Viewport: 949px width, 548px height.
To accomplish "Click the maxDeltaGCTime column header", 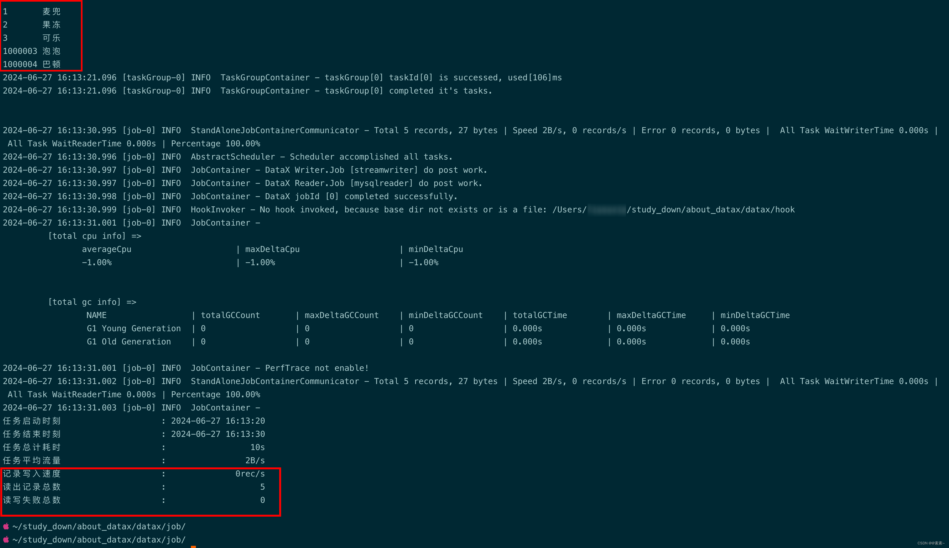I will (x=651, y=315).
